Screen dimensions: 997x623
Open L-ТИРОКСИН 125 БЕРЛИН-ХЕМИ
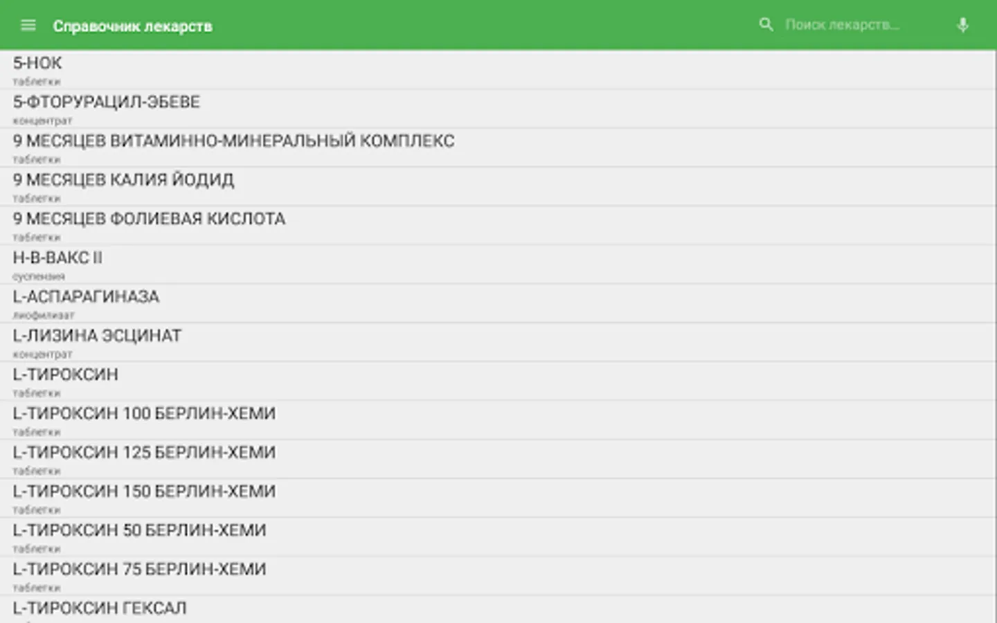pyautogui.click(x=498, y=459)
